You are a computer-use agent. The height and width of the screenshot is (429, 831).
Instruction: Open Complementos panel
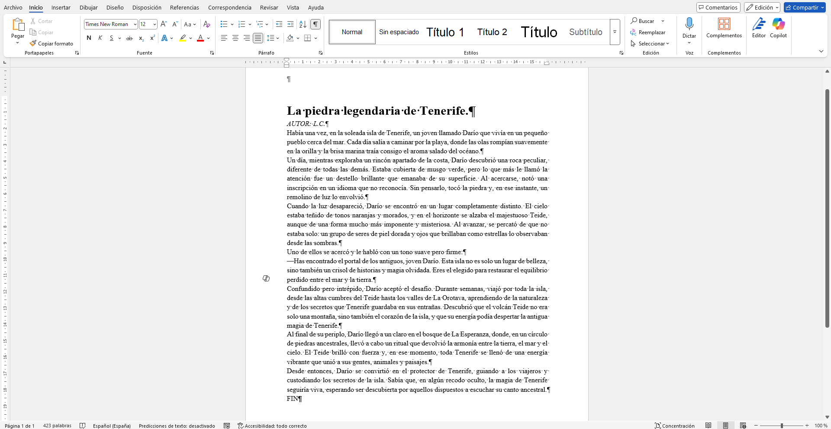724,28
